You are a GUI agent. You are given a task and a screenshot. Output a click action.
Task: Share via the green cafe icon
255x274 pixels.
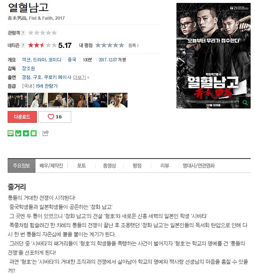click(18, 133)
